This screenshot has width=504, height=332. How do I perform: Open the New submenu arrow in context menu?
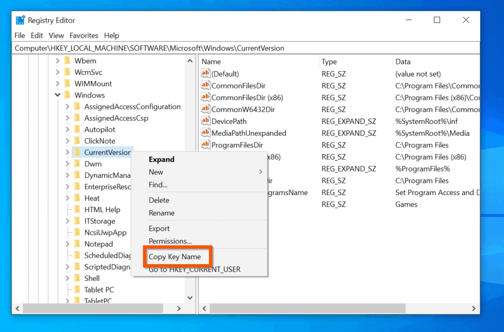coord(261,172)
